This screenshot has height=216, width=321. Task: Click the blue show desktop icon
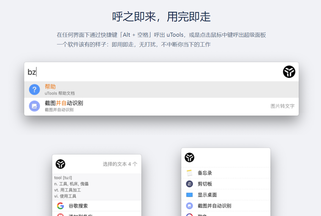click(189, 195)
